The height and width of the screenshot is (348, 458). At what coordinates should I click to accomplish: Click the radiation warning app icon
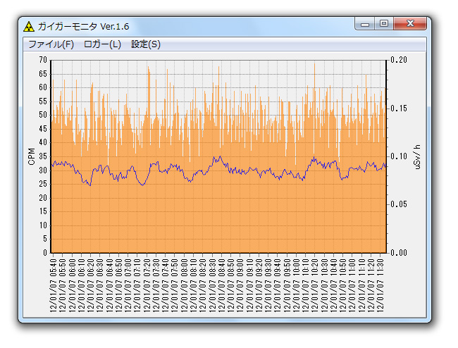coord(29,27)
